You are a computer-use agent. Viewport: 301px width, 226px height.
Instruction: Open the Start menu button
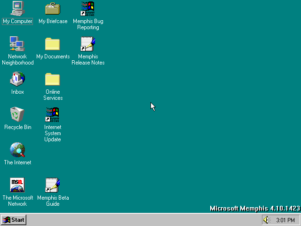[x=14, y=220]
